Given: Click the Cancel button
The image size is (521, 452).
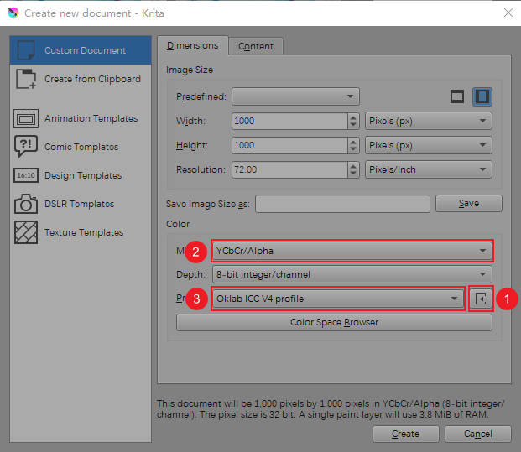Looking at the screenshot, I should click(x=478, y=434).
